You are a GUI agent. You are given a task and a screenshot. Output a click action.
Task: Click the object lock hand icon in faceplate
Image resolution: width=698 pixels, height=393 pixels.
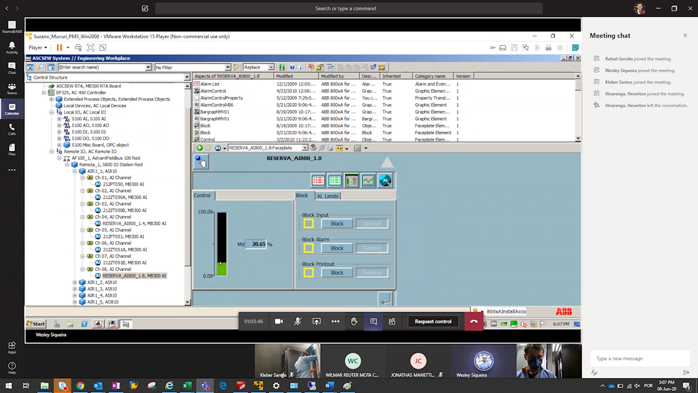coord(201,161)
